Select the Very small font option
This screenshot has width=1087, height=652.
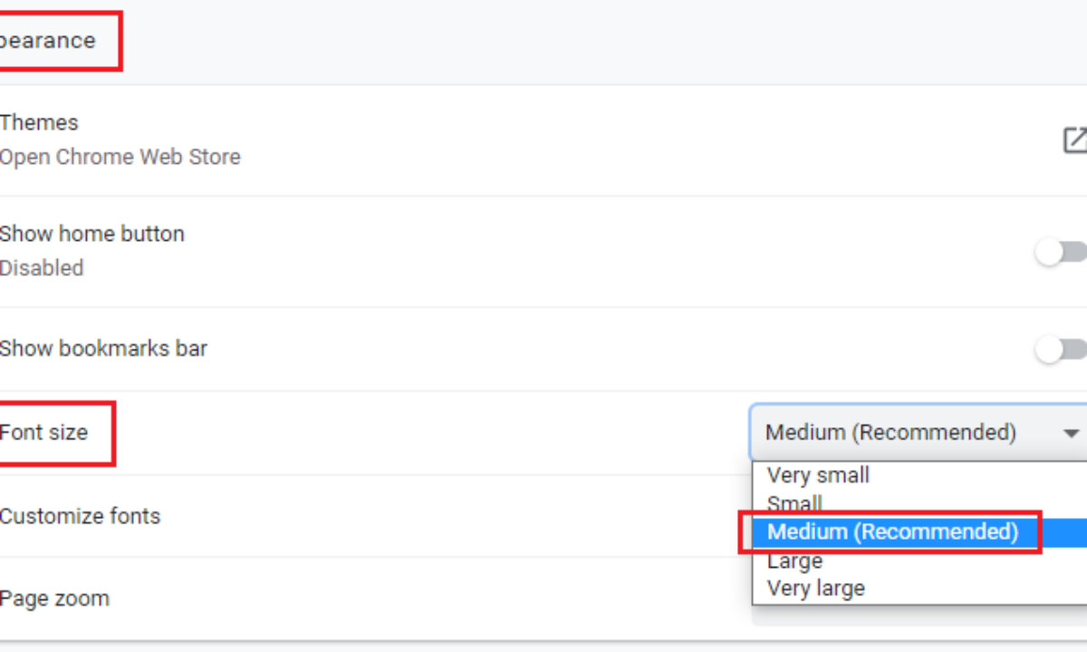[x=818, y=475]
